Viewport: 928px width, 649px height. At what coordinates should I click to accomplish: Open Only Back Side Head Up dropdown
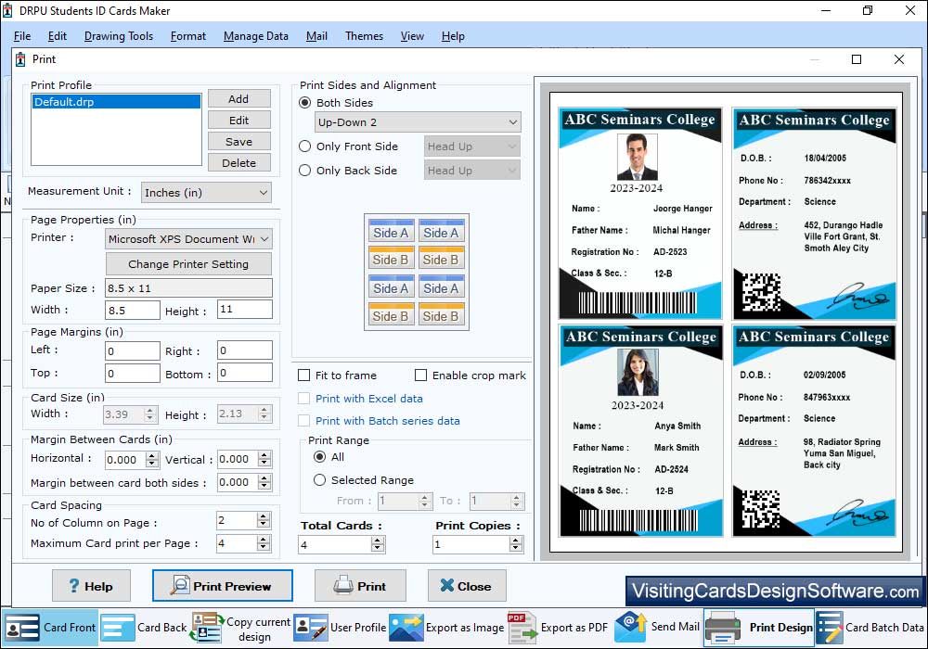(472, 171)
